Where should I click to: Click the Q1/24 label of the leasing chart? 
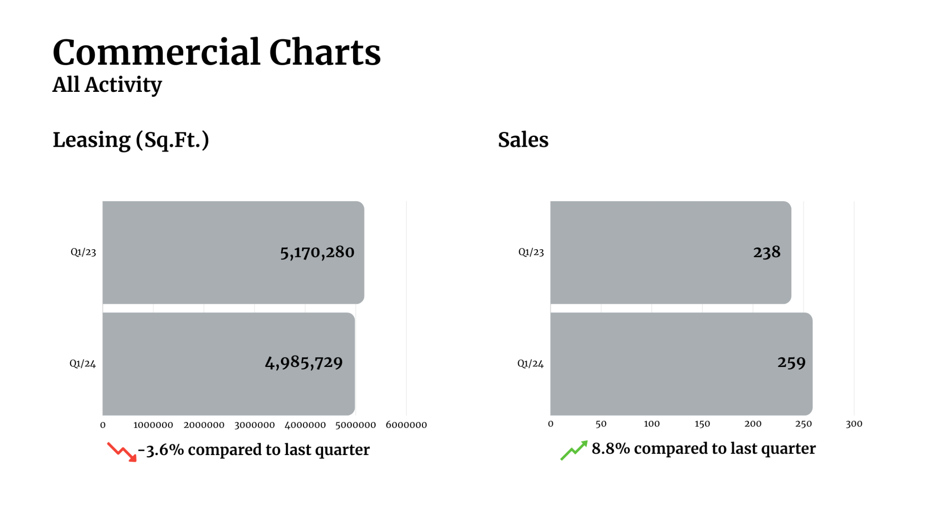click(x=82, y=364)
